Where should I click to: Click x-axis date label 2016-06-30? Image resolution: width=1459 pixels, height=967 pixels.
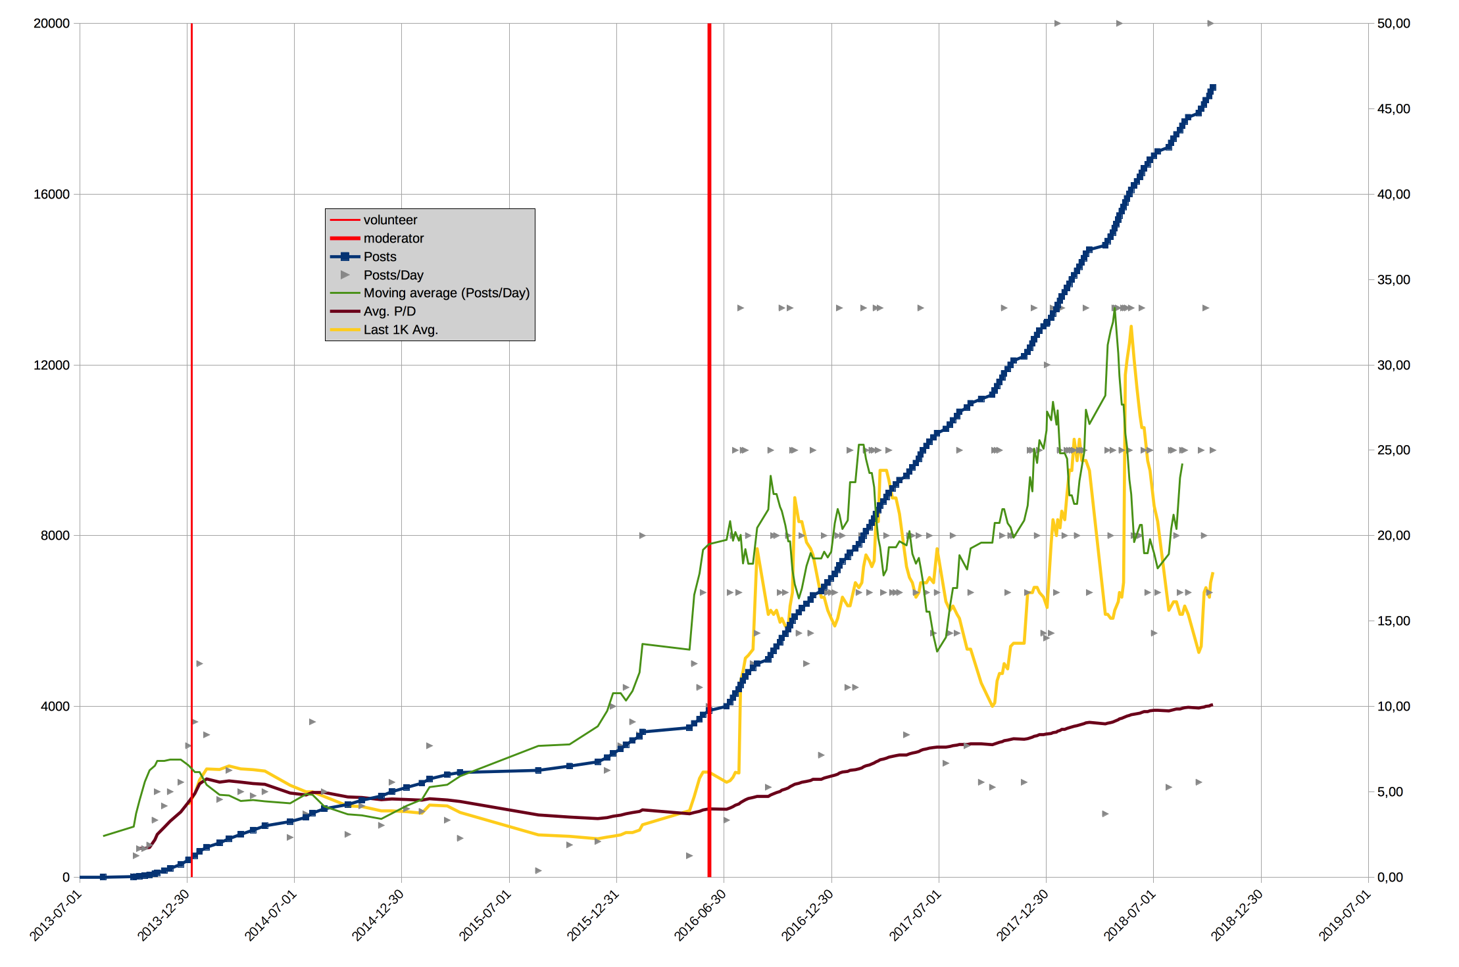(x=700, y=915)
